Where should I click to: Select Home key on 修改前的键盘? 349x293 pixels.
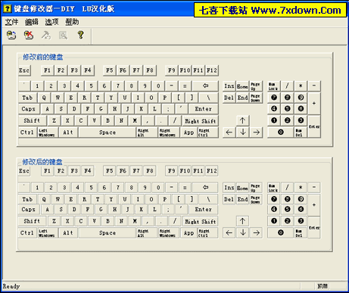pos(242,86)
